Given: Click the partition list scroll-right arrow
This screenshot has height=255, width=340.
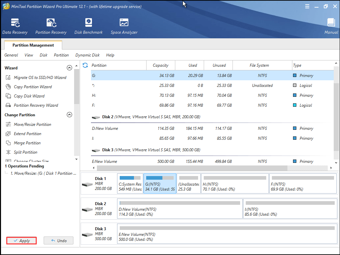Looking at the screenshot, I should click(331, 168).
